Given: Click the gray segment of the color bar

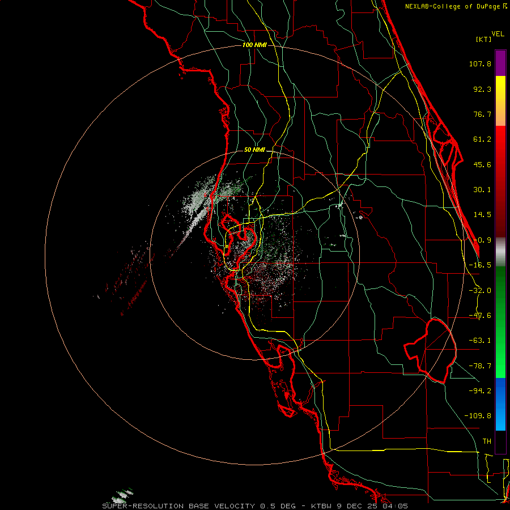Looking at the screenshot, I should click(x=500, y=252).
